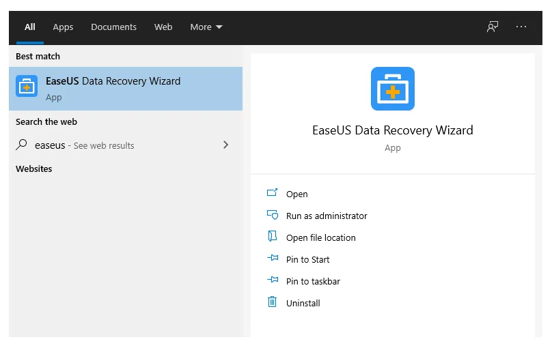Choose Pin to taskbar

313,281
